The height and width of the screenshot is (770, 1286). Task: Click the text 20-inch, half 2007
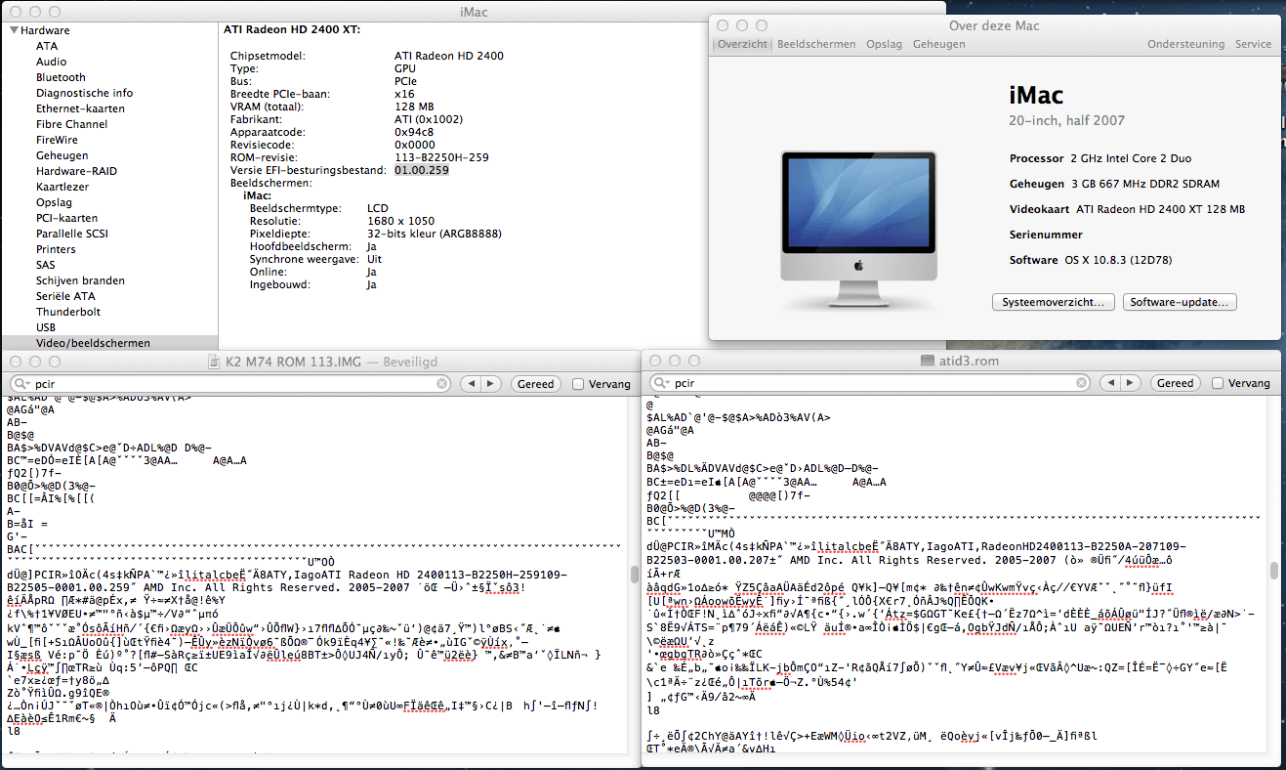(1066, 120)
